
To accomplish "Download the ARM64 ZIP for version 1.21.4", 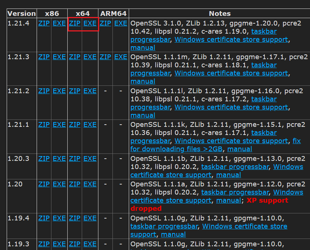I will click(105, 23).
